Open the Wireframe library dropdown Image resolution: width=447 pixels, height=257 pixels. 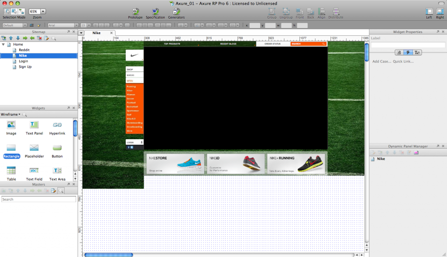10,114
